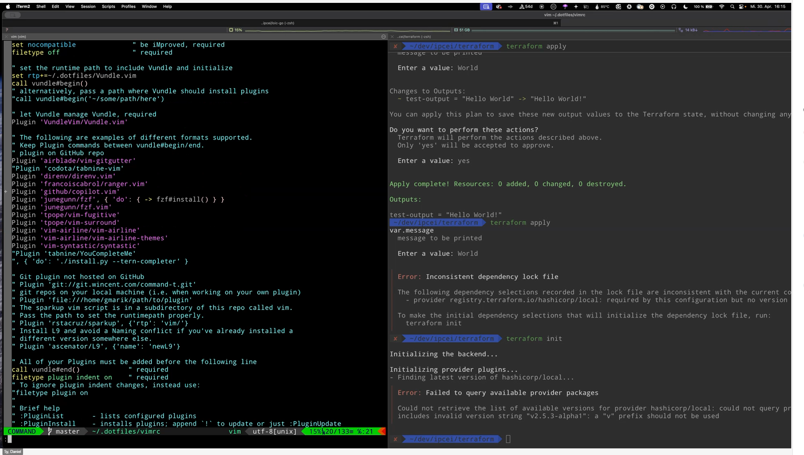Click the displays arrangement menu bar icon
This screenshot has height=455, width=804.
point(586,7)
